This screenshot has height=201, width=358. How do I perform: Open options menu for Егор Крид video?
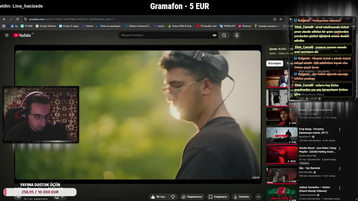[340, 130]
